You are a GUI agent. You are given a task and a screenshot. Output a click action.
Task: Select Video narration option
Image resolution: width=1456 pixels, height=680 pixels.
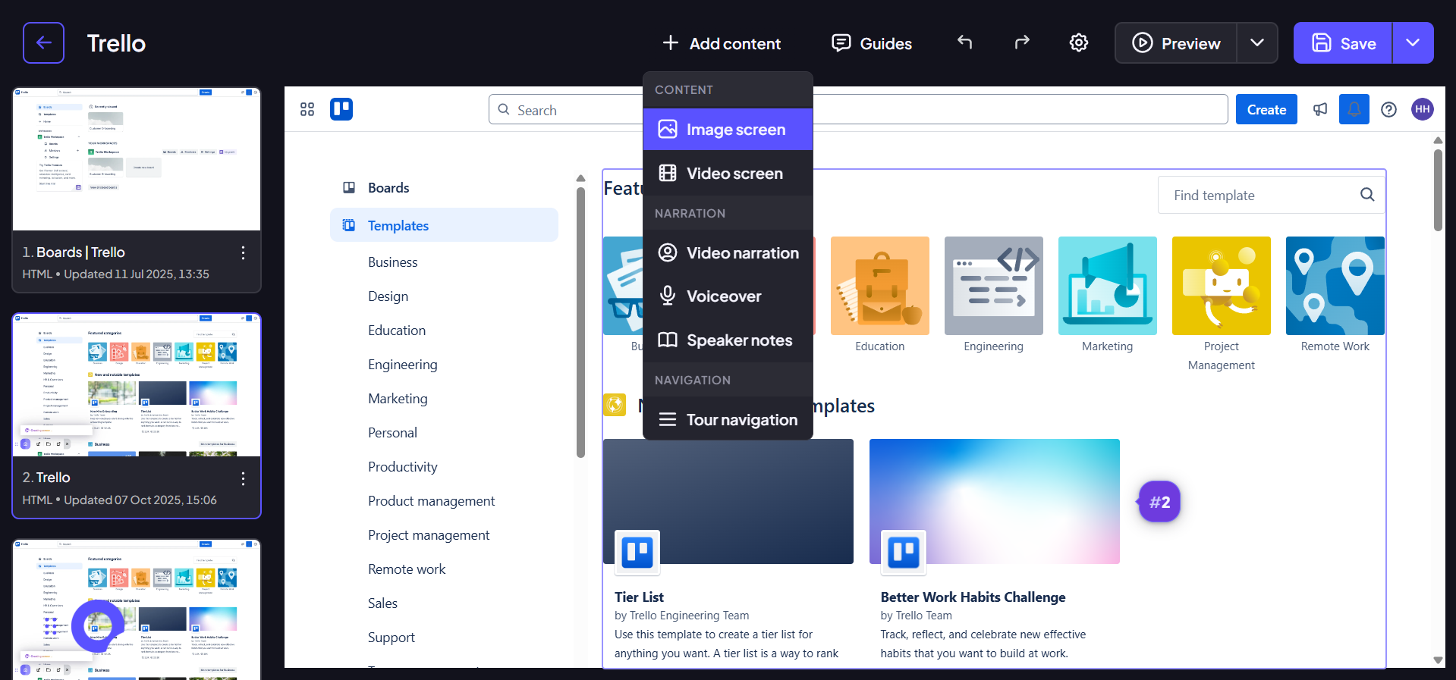[x=728, y=253]
